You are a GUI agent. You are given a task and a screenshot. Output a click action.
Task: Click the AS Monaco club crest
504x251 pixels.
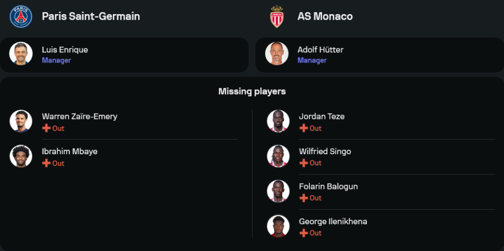coord(277,16)
